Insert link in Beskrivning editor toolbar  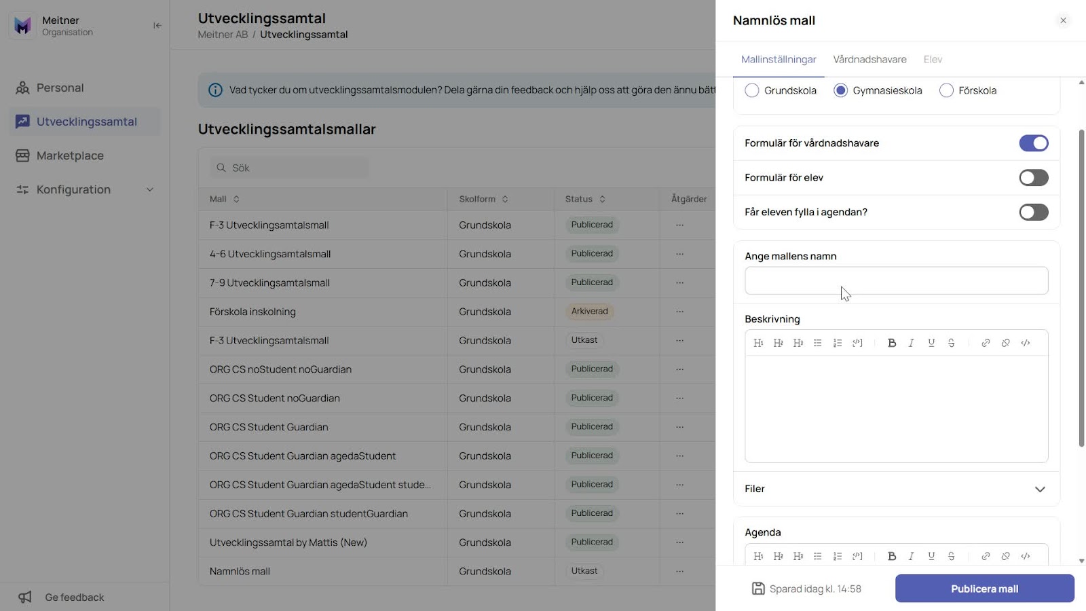[986, 343]
